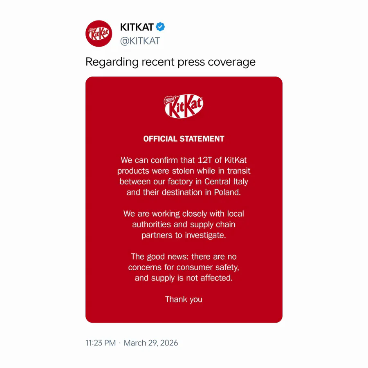Click the Nestlé mark in the profile avatar

(x=91, y=30)
